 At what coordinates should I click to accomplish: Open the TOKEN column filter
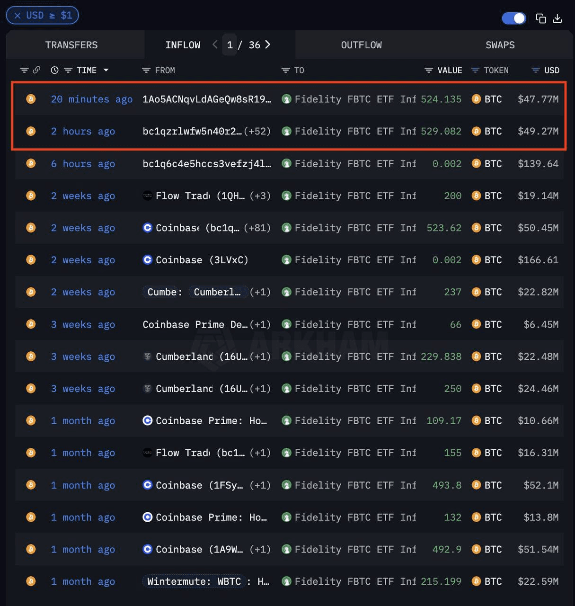tap(475, 70)
